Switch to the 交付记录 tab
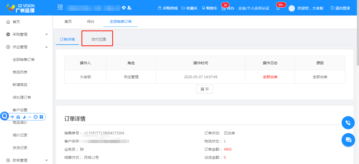Screen dimensions: 359x164 coord(99,39)
